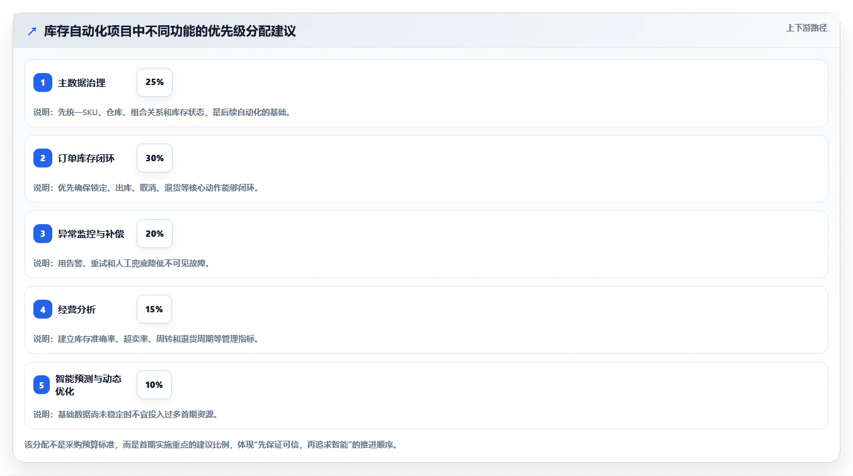Click the 20% percentage chip
This screenshot has width=853, height=476.
click(x=154, y=234)
